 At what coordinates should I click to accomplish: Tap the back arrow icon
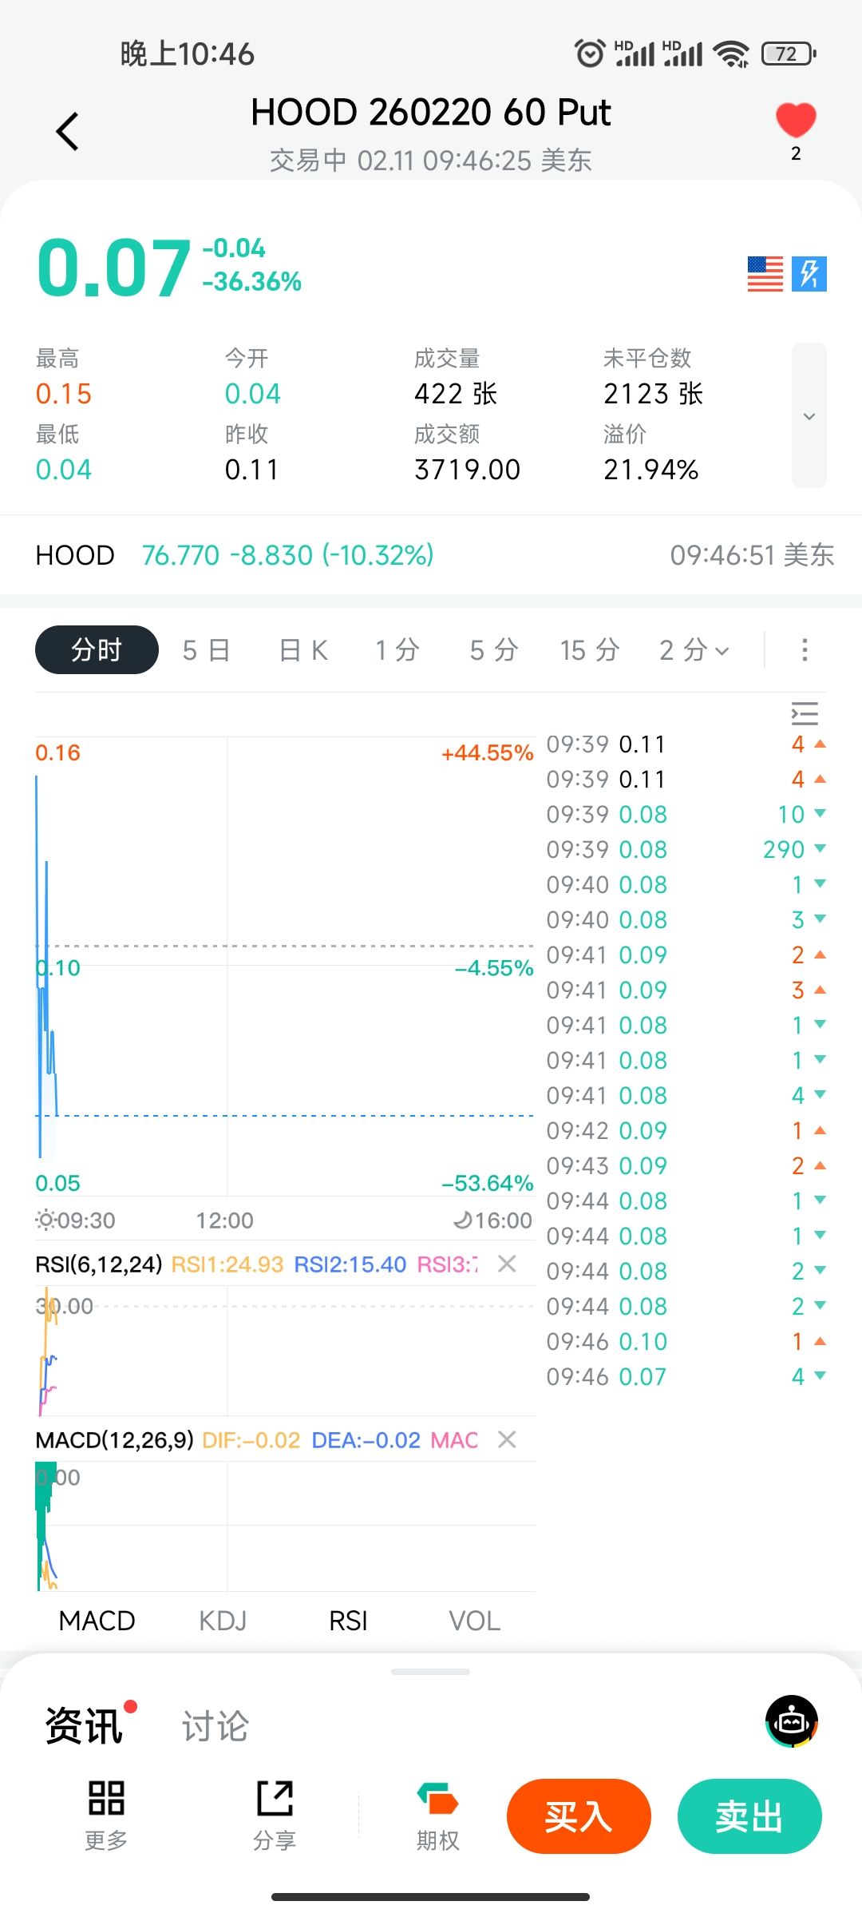[68, 132]
